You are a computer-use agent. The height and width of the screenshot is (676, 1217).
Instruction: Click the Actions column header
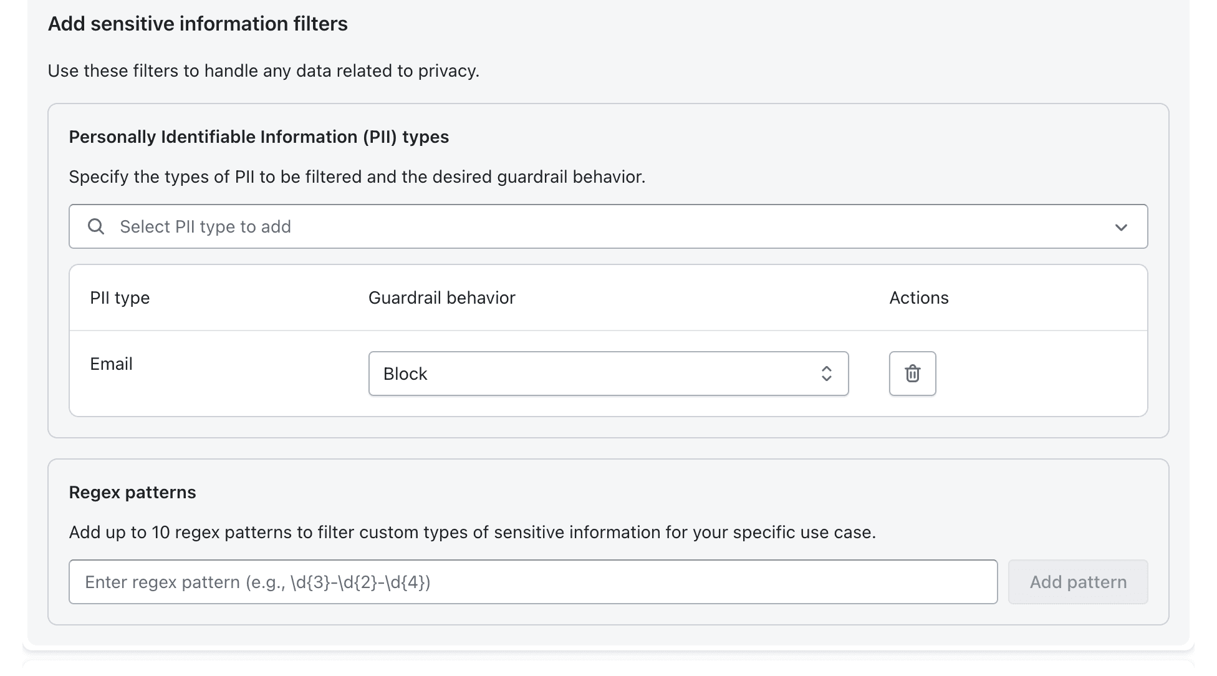point(919,297)
